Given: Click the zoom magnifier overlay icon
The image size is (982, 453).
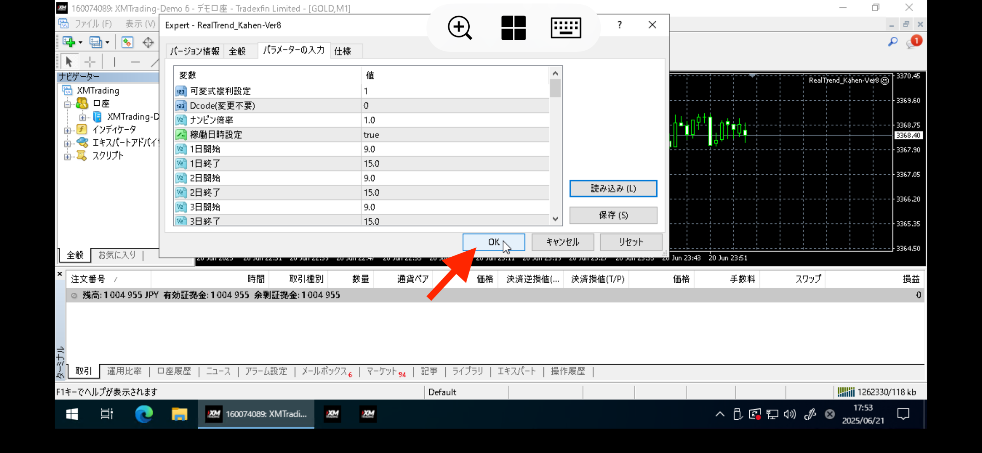Looking at the screenshot, I should click(460, 28).
